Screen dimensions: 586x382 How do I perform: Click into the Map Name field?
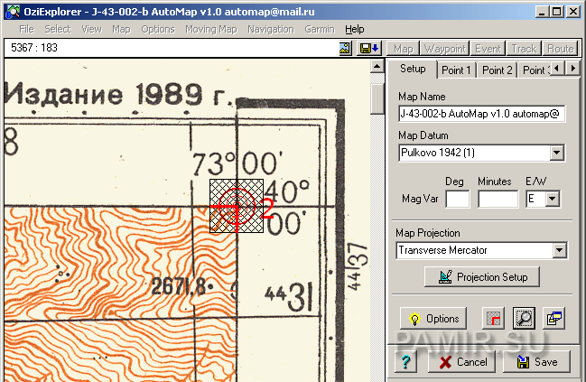[x=482, y=114]
